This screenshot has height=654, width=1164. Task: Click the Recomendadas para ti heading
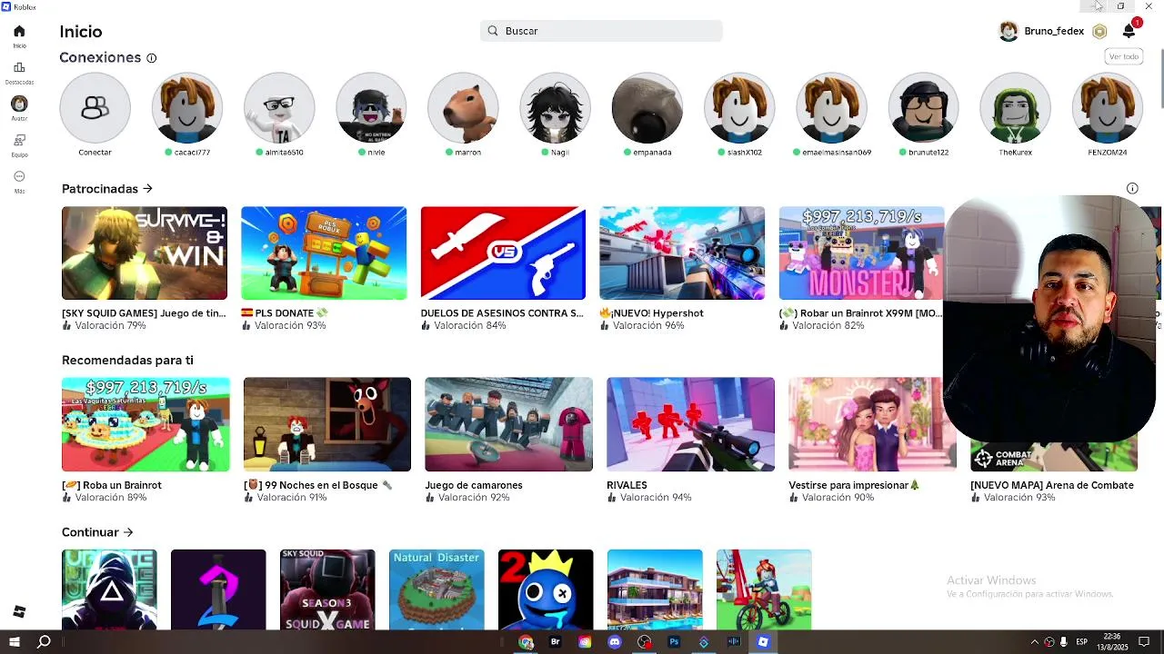(127, 361)
